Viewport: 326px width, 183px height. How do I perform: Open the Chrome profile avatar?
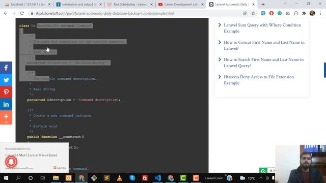(312, 13)
